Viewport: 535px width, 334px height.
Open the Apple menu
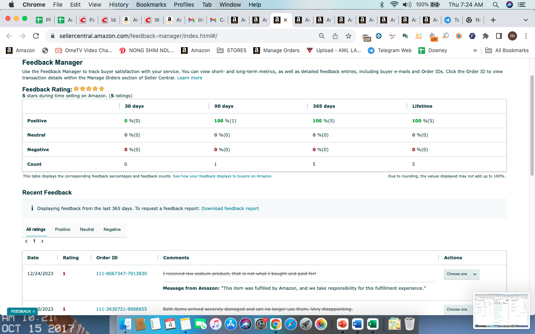pyautogui.click(x=11, y=5)
